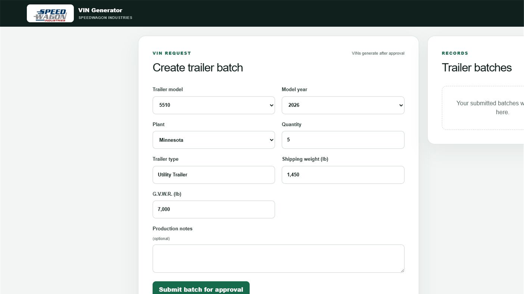Click the 'G.V.W.R. (lb)' label
This screenshot has height=294, width=524.
pos(167,194)
